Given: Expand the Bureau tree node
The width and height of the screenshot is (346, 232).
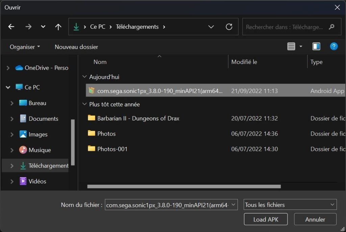Looking at the screenshot, I should coord(12,103).
